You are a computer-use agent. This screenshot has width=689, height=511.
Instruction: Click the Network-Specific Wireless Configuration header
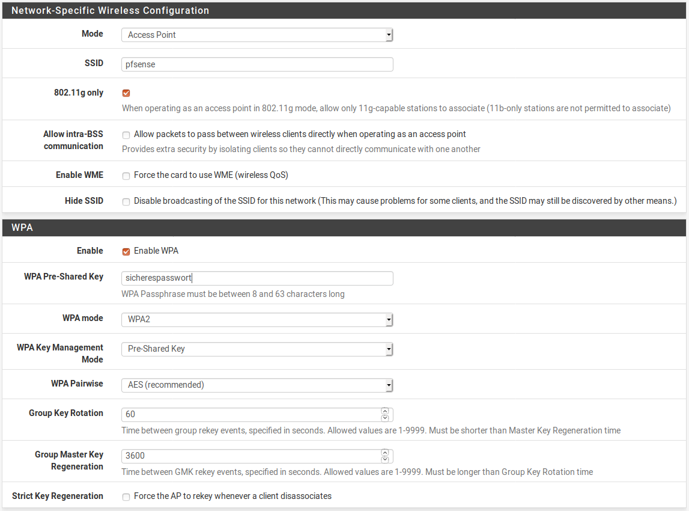point(344,11)
